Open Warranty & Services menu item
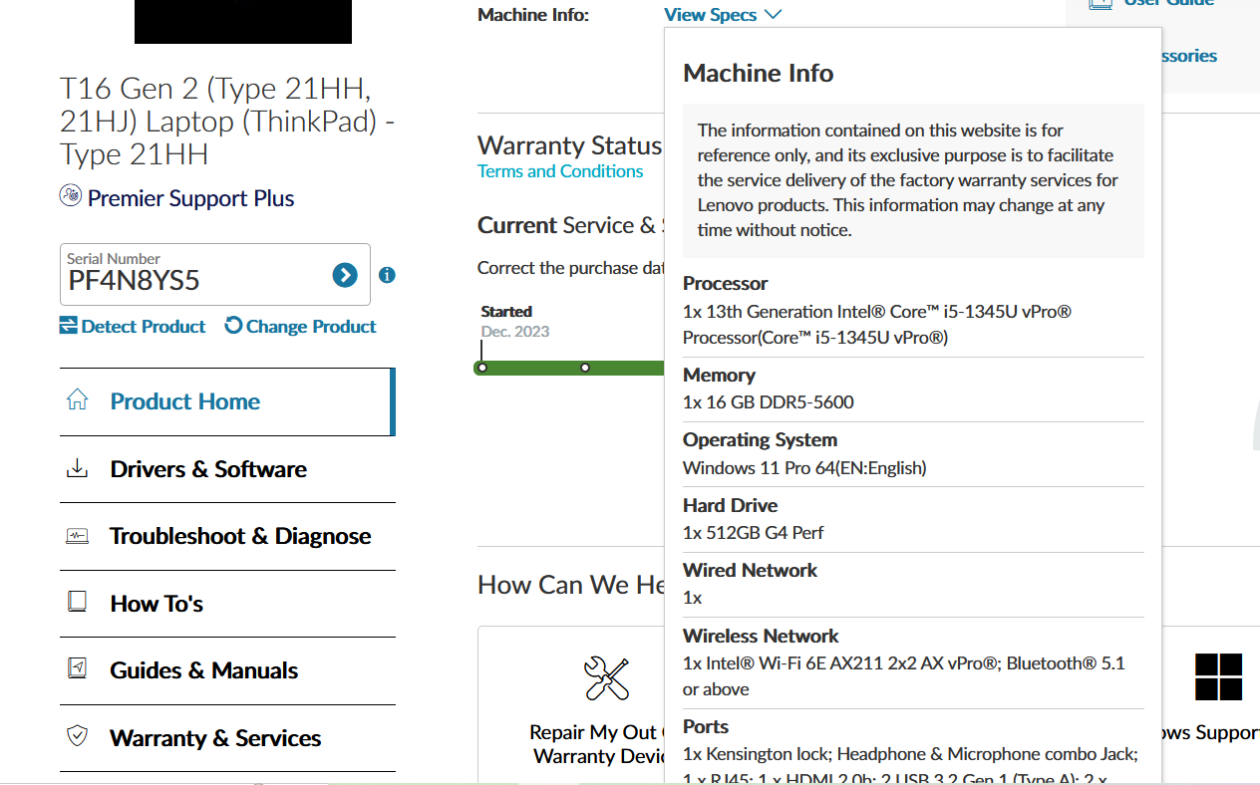1260x785 pixels. point(227,738)
